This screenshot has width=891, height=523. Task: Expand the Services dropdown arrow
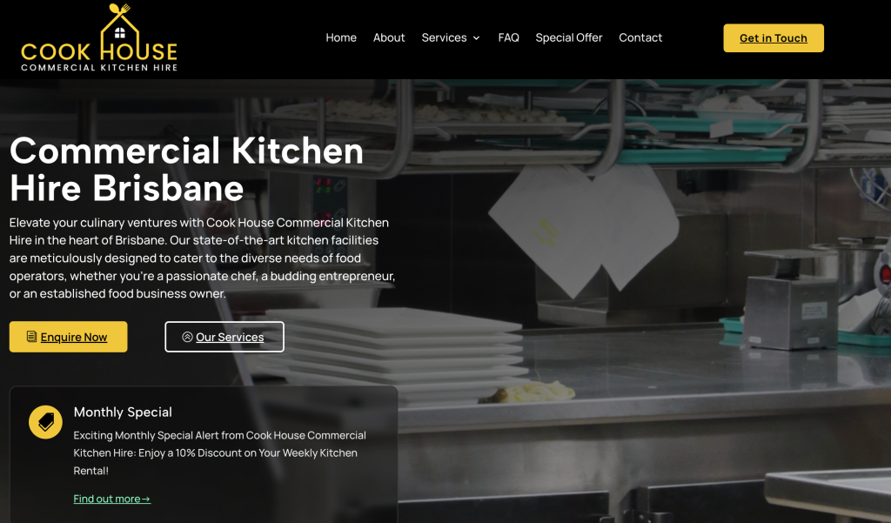click(x=476, y=38)
